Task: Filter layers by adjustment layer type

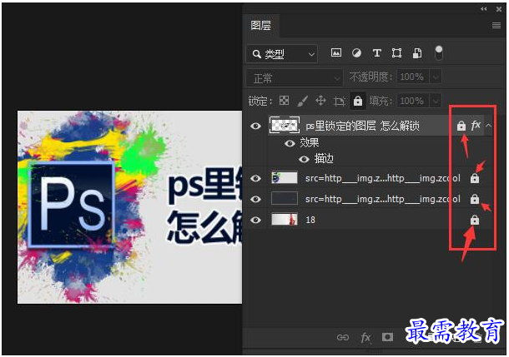Action: pyautogui.click(x=356, y=52)
